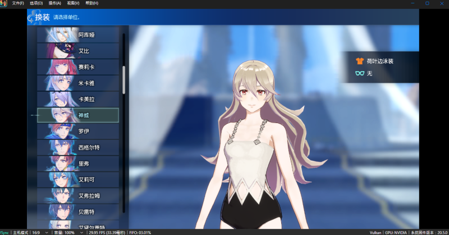Select the 罗伊 unit row

pyautogui.click(x=78, y=131)
